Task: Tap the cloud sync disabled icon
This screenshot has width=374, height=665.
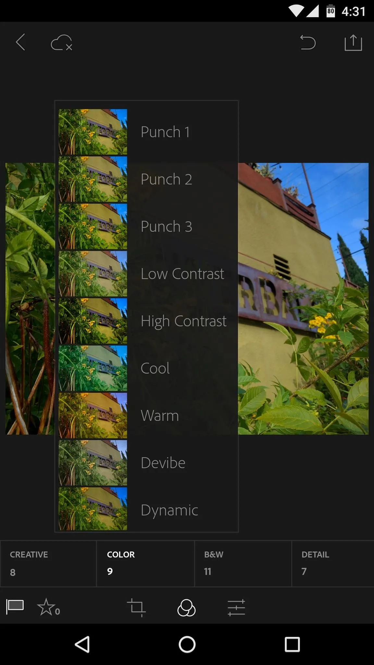Action: click(x=61, y=43)
